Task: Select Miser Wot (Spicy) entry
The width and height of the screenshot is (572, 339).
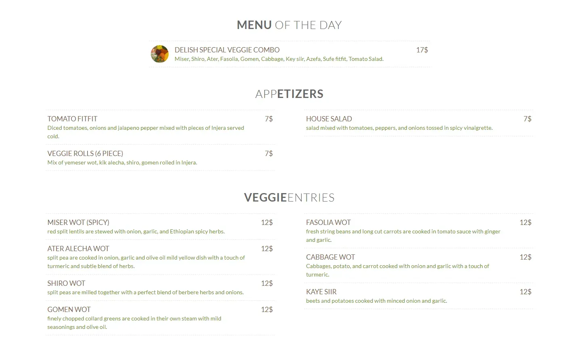Action: 78,223
